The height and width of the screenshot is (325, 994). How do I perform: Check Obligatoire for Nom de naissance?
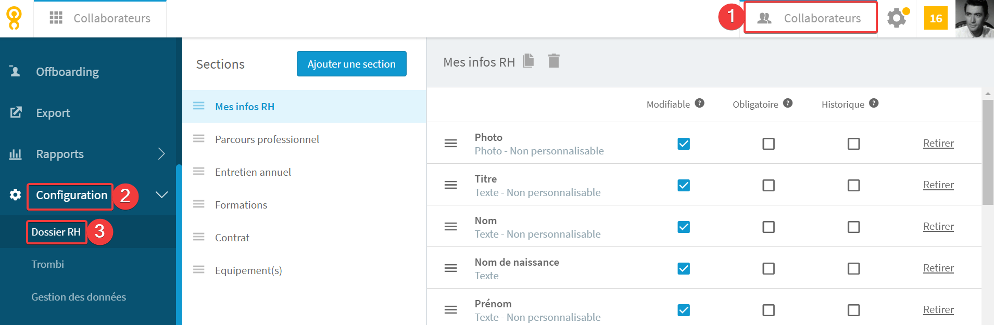click(769, 268)
